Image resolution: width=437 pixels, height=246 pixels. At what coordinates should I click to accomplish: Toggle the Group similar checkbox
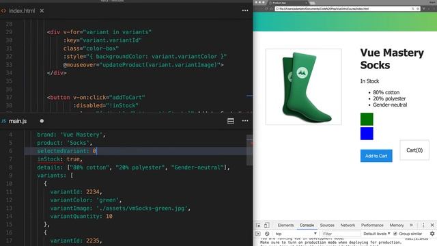[x=395, y=234]
